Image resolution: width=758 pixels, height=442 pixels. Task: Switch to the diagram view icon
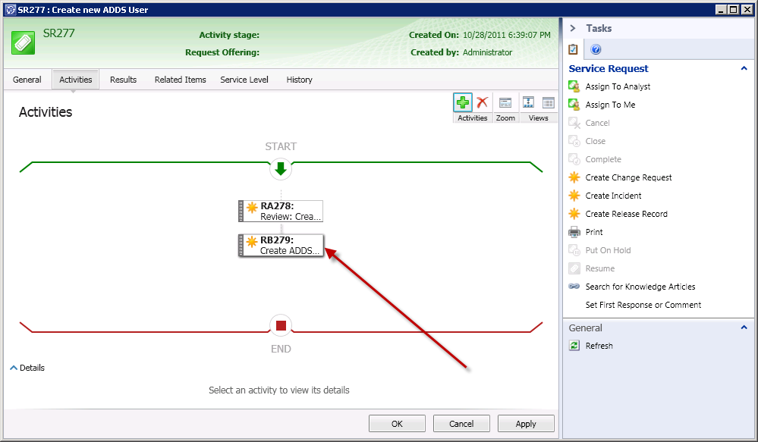[x=529, y=102]
